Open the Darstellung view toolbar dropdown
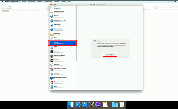178x109 pixels. (x=9, y=7)
